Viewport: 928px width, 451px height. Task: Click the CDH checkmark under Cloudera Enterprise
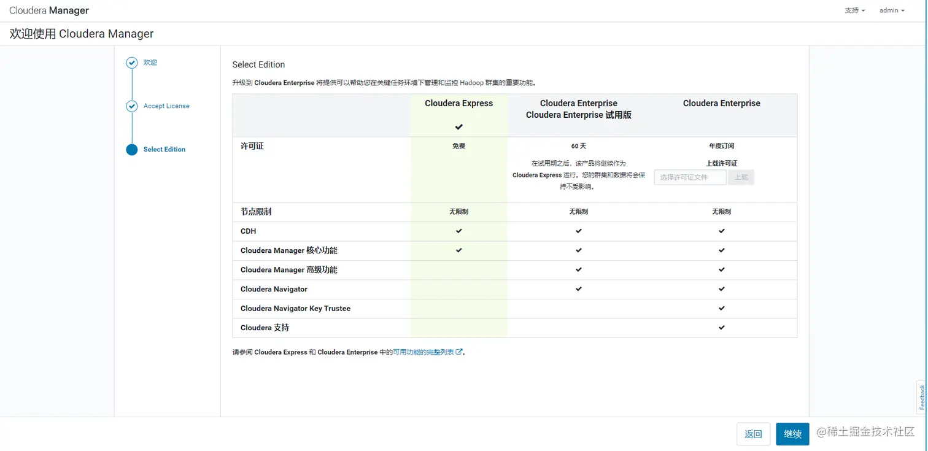coord(722,231)
